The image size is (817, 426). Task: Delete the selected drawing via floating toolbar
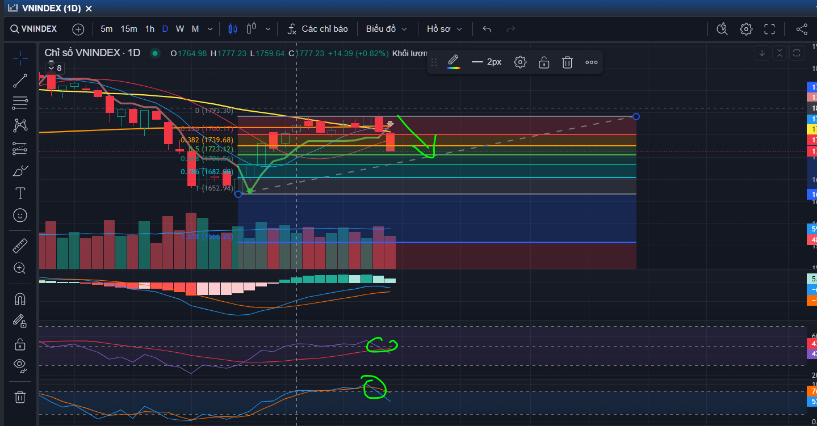567,62
